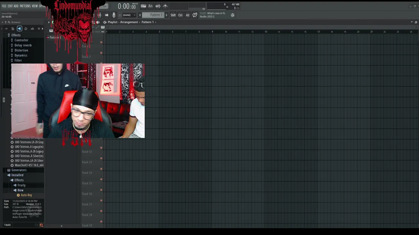This screenshot has width=419, height=235.
Task: Enable the 3.2 countdown before recording icon
Action: point(151,6)
